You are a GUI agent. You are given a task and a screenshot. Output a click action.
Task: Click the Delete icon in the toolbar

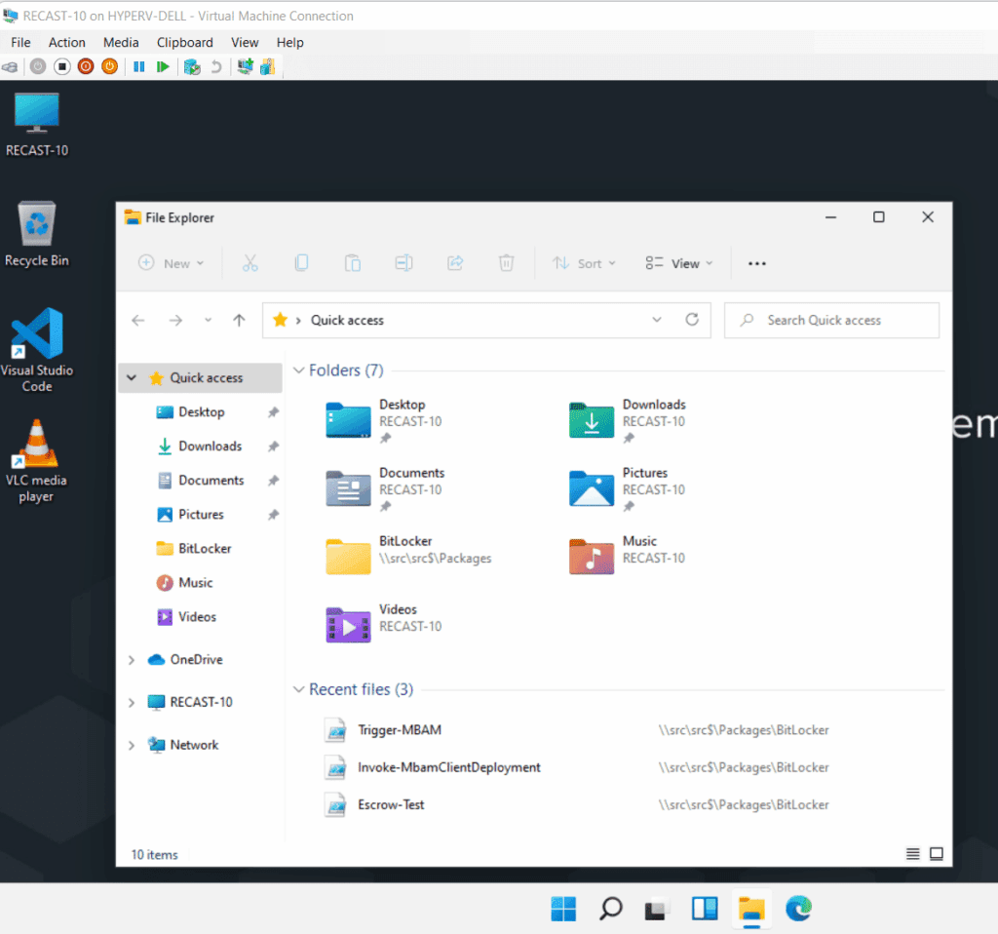point(506,262)
